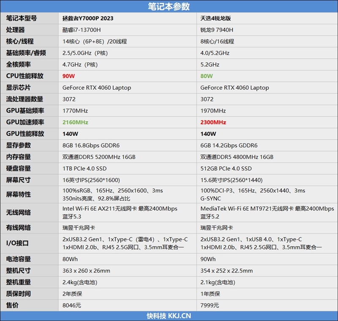Select the red 2300MHz boost frequency
The width and height of the screenshot is (338, 321).
click(210, 122)
